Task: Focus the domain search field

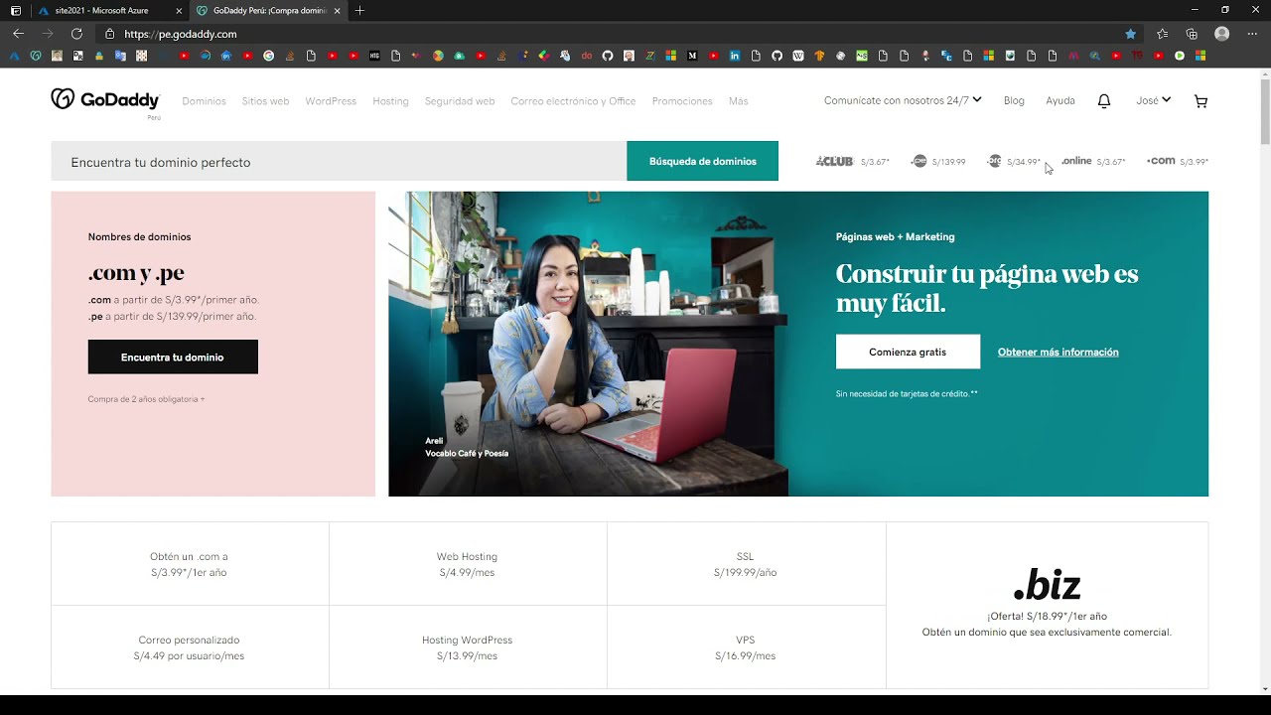Action: (339, 161)
